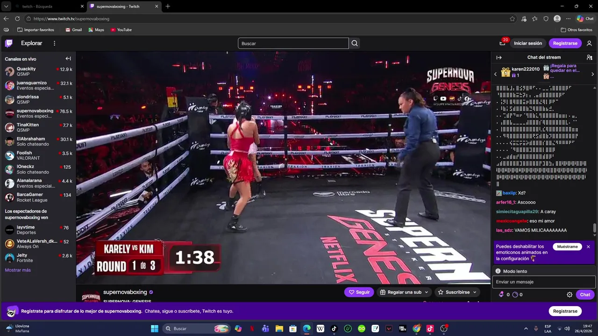
Task: Collapse the stream chat panel
Action: pos(499,57)
